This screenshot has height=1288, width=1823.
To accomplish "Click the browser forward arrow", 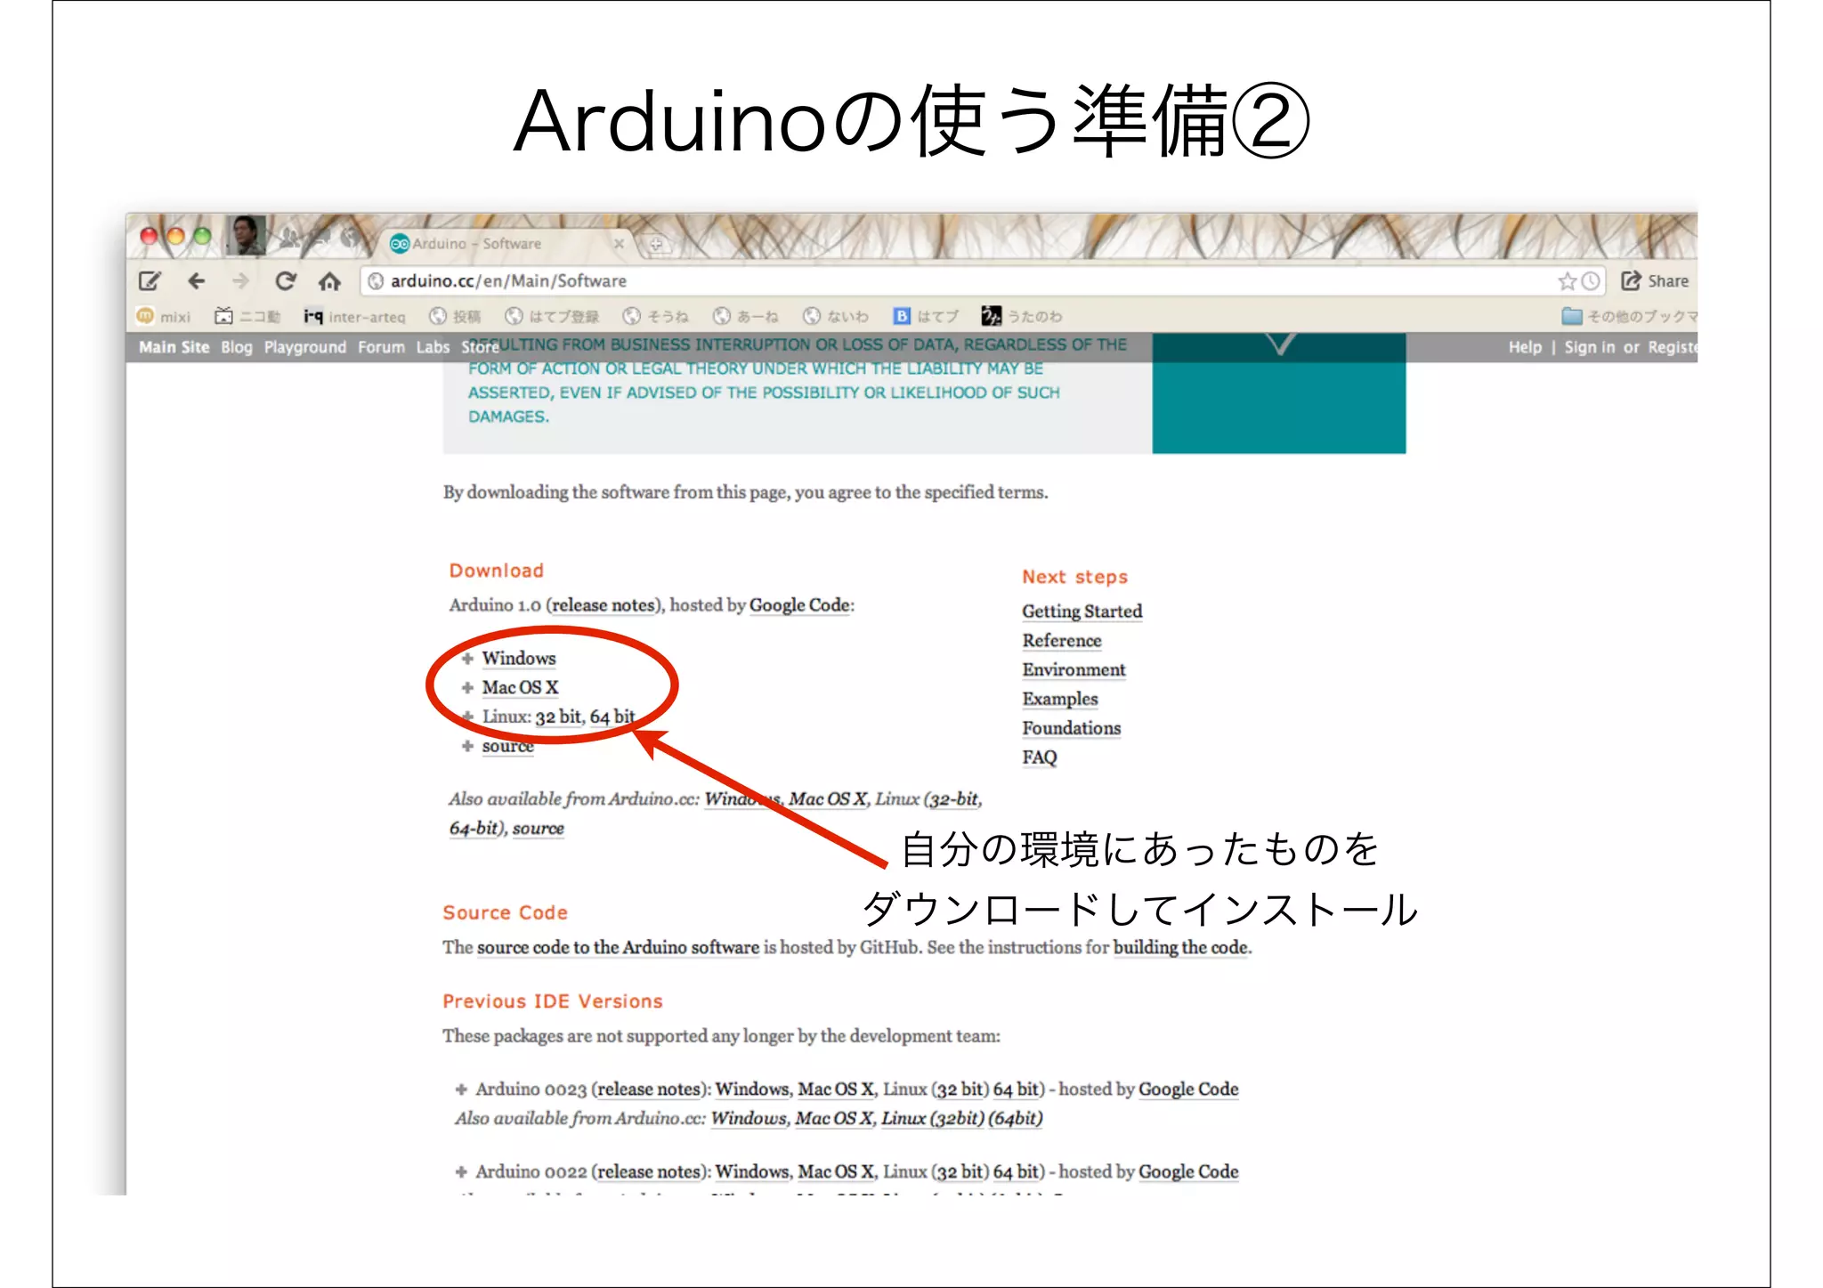I will 240,281.
